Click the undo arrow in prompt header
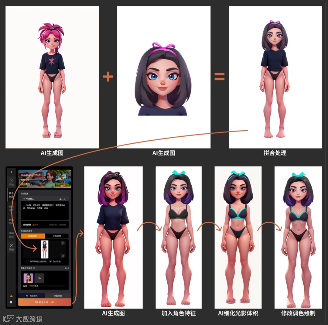 (60, 199)
